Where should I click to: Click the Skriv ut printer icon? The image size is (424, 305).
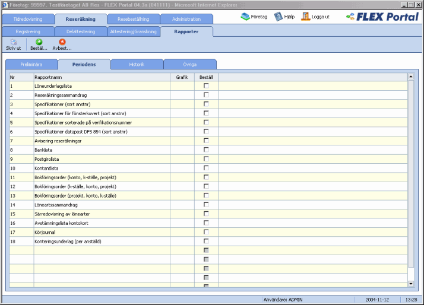click(x=13, y=42)
